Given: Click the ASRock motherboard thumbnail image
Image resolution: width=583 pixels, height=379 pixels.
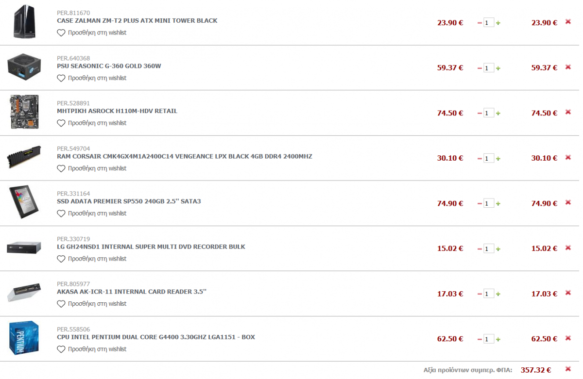Looking at the screenshot, I should (x=24, y=112).
